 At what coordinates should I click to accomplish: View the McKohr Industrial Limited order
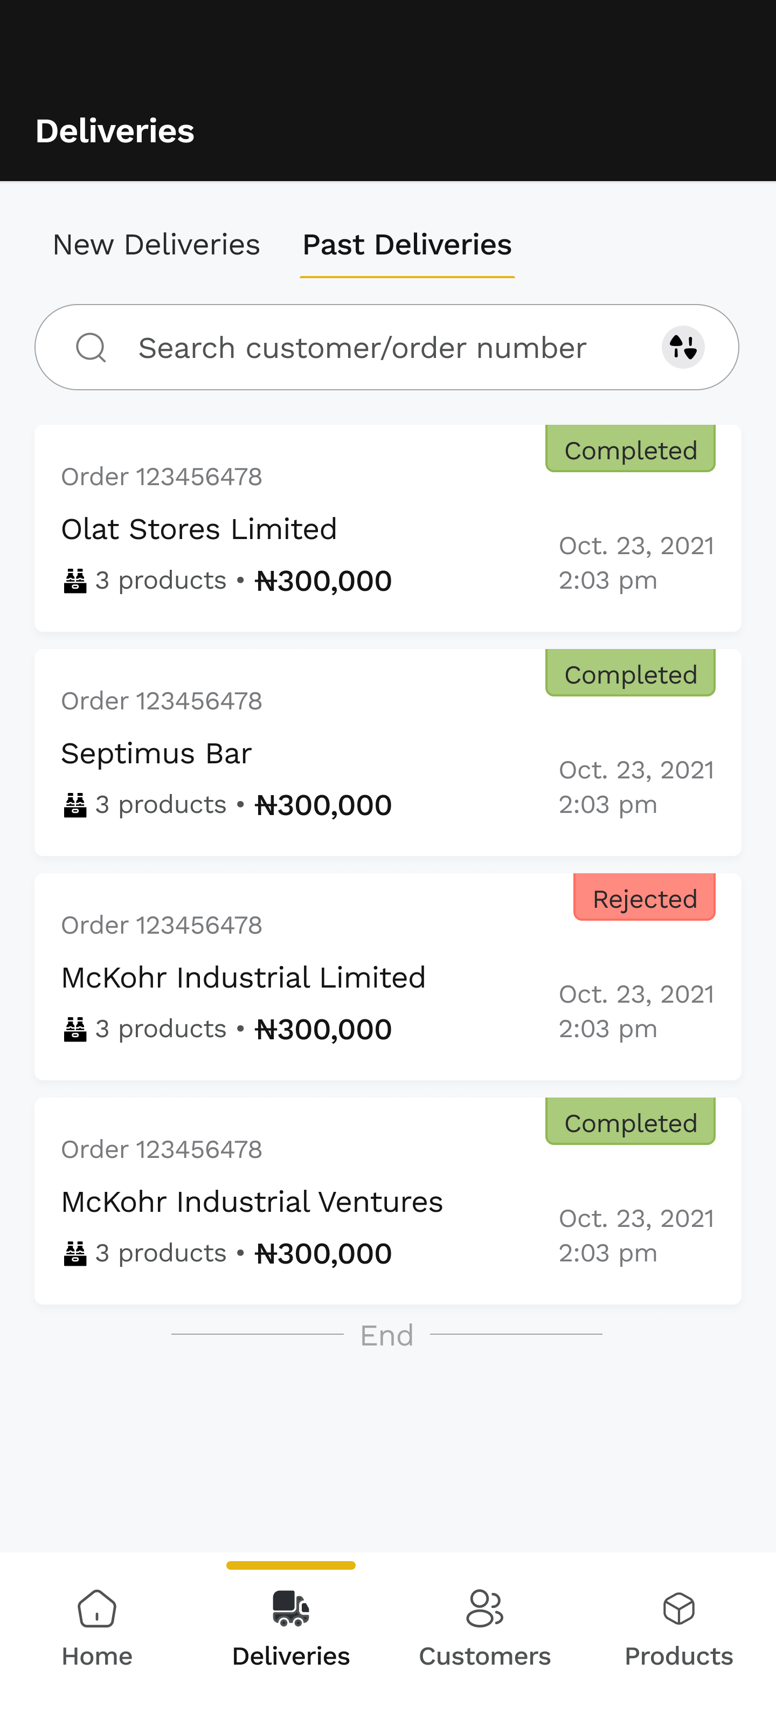[243, 978]
